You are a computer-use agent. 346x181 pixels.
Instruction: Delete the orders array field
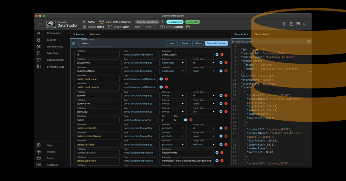191,120
